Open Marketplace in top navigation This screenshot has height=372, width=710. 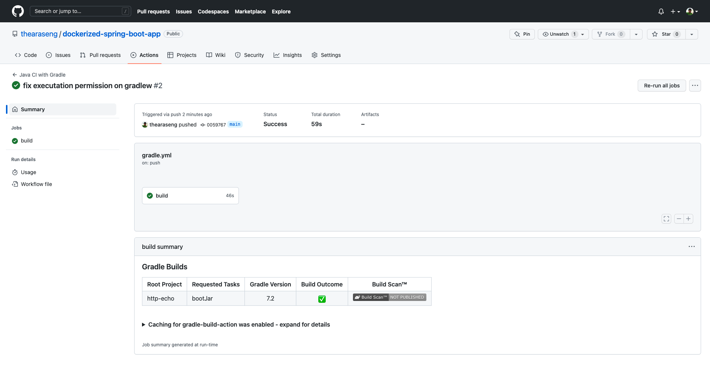[250, 12]
